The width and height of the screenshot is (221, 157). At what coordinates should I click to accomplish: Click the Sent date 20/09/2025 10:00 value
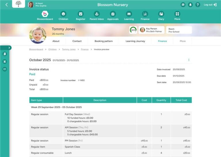coord(182,82)
